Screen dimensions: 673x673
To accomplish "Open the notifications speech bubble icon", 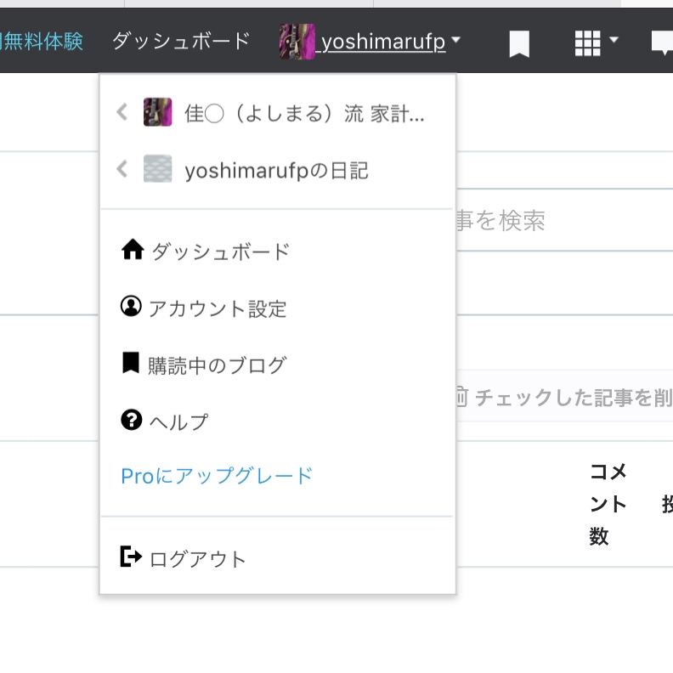I will 662,43.
